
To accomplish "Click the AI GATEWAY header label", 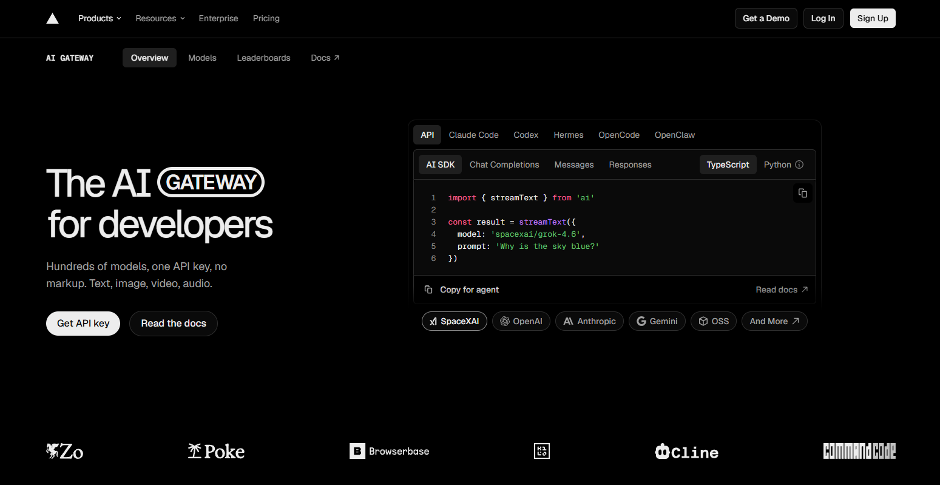I will (x=70, y=58).
